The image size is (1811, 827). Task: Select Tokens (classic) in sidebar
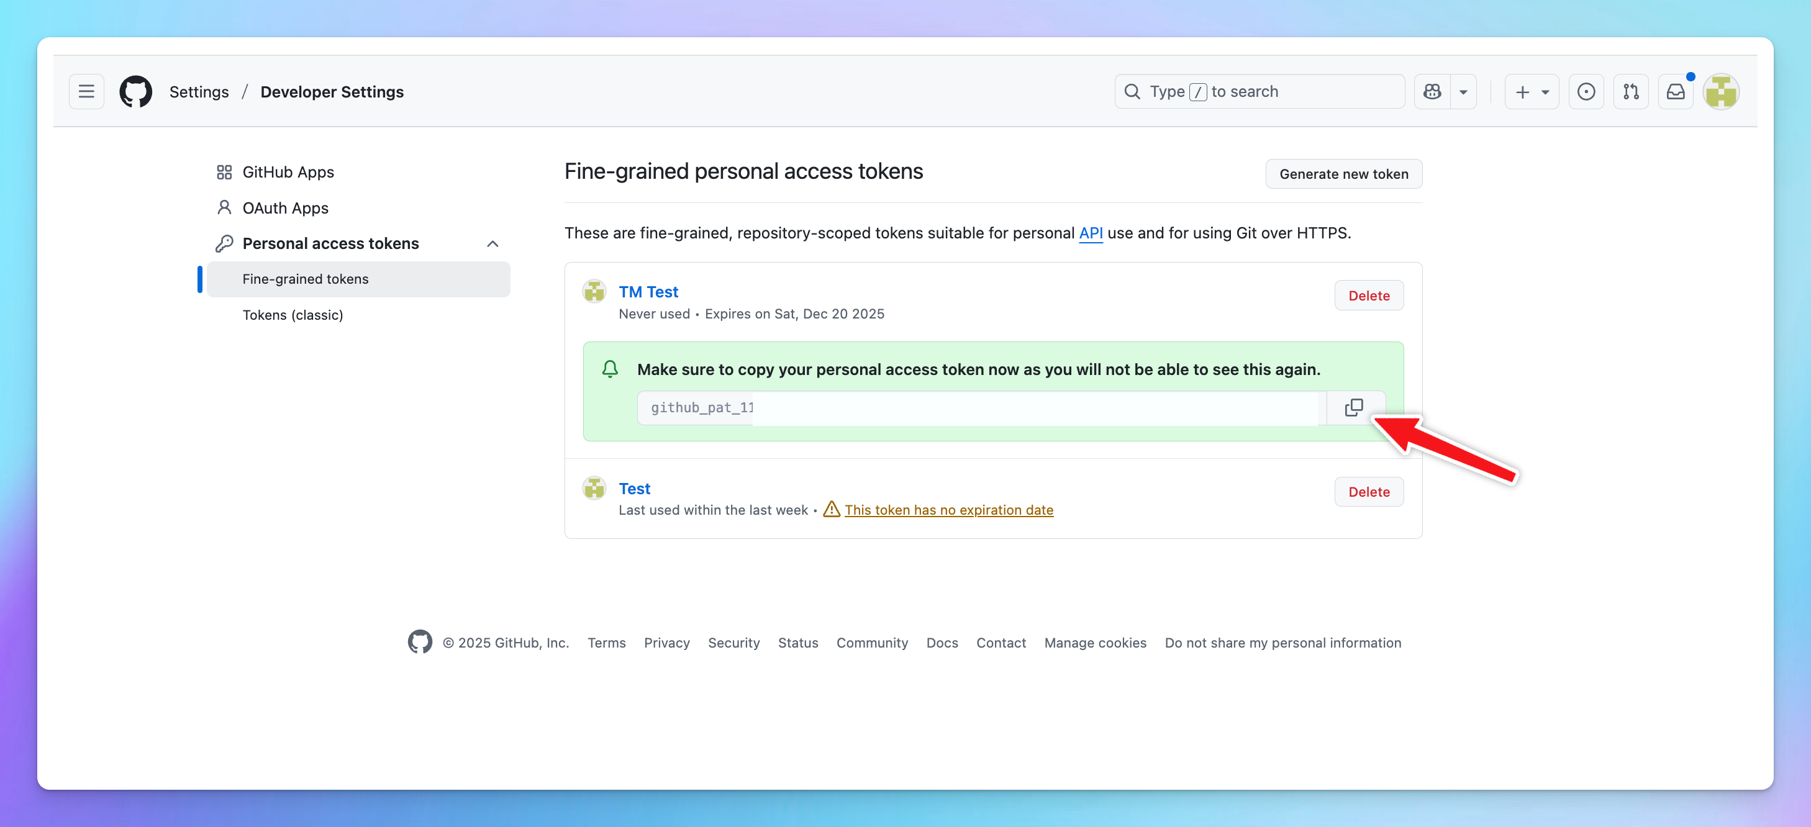(293, 315)
